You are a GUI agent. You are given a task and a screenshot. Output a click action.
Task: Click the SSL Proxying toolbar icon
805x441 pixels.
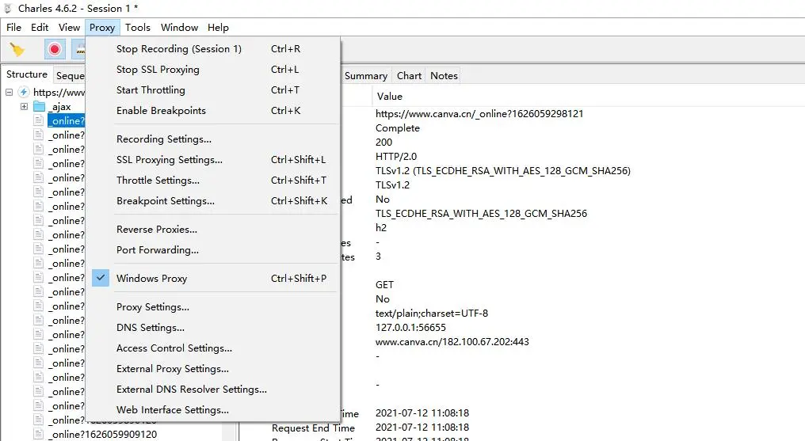79,50
